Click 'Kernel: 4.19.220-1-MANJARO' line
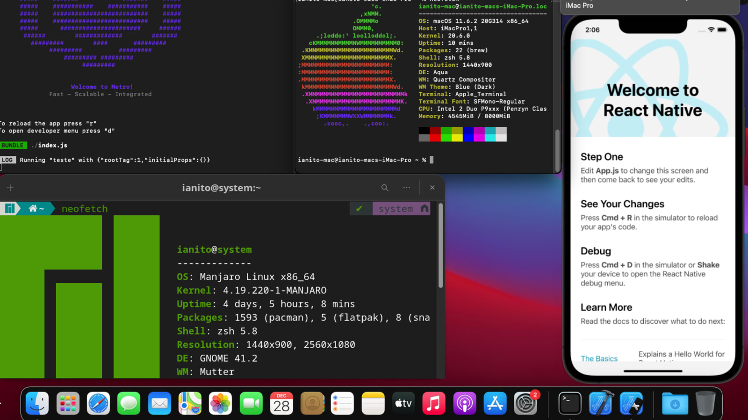Image resolution: width=748 pixels, height=420 pixels. (252, 290)
